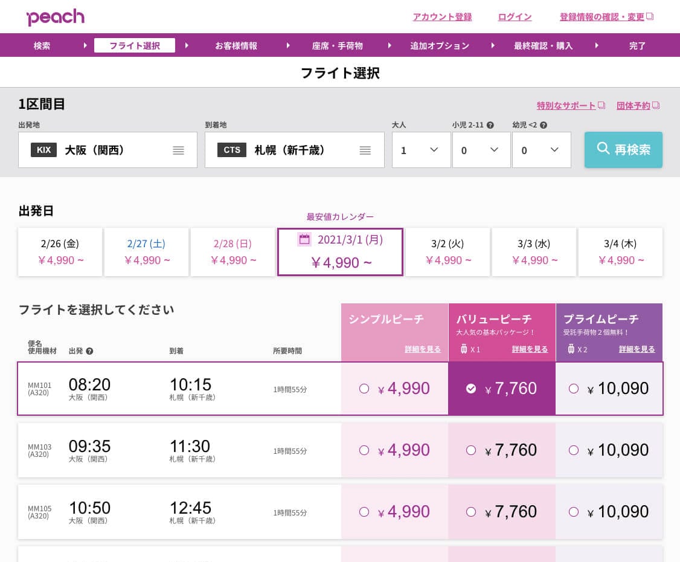680x562 pixels.
Task: Click the external-link icon after 団体予約
Action: 656,106
